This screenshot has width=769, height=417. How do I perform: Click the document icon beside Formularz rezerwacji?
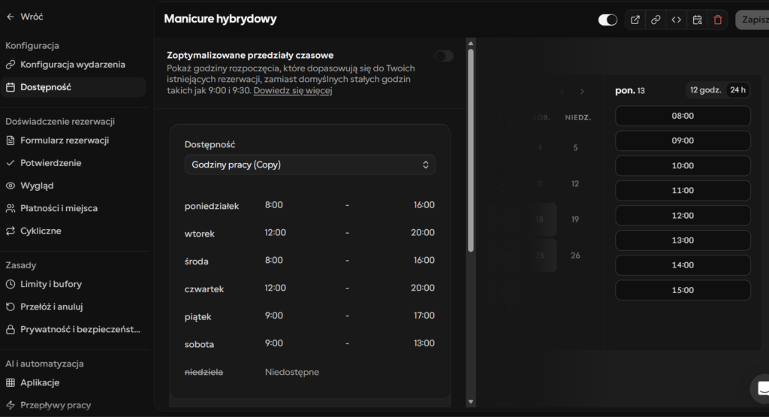coord(11,141)
